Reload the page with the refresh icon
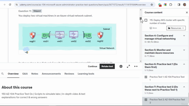Viewport: 189px width, 106px height. pos(10,5)
